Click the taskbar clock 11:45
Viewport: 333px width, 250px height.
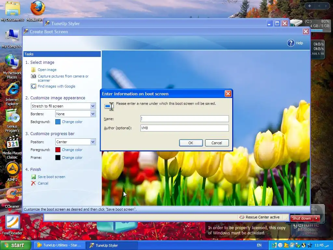322,245
